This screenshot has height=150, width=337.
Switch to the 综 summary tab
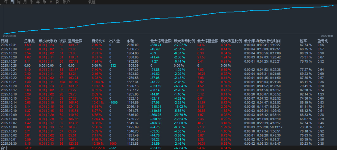point(6,2)
